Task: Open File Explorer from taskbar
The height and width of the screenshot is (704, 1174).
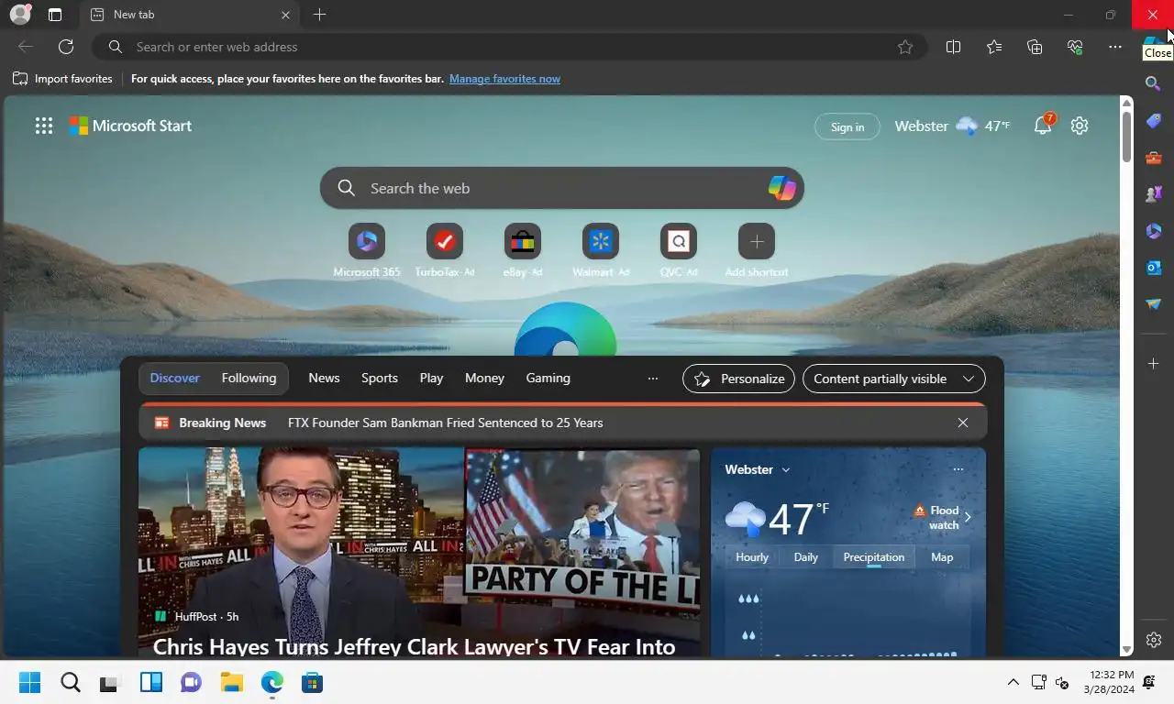Action: pos(231,683)
